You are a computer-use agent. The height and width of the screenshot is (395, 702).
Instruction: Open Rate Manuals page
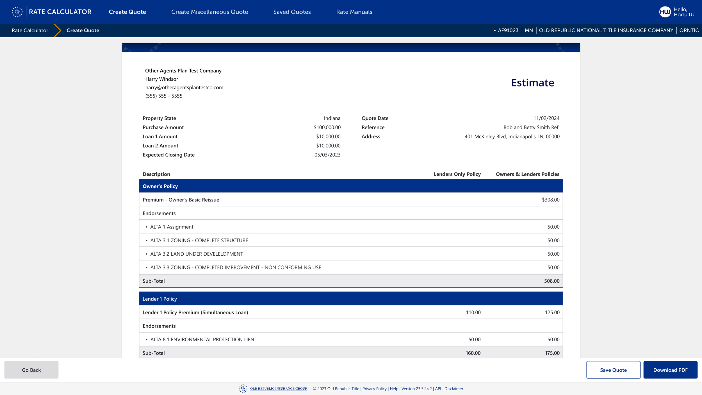[x=354, y=12]
